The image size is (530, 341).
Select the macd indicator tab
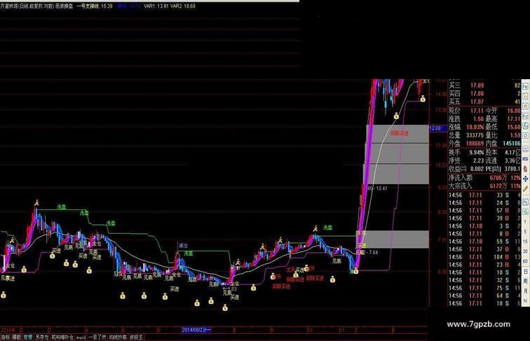(81, 337)
